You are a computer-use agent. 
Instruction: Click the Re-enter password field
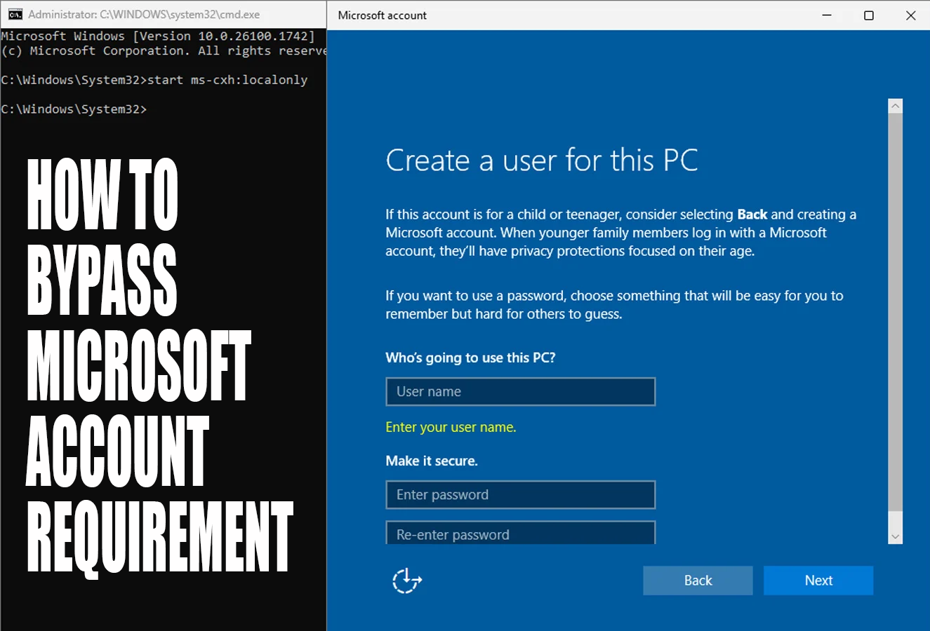520,534
